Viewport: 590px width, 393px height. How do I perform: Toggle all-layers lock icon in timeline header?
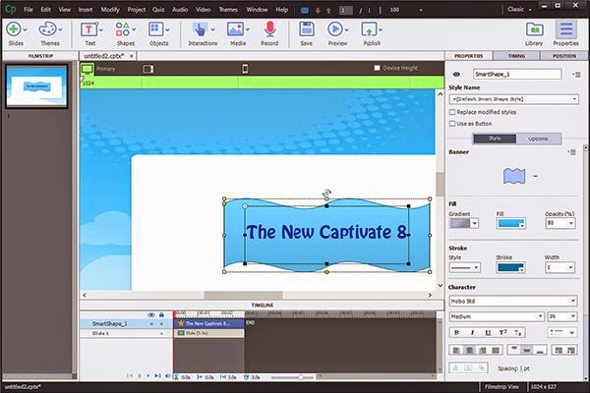pos(161,314)
